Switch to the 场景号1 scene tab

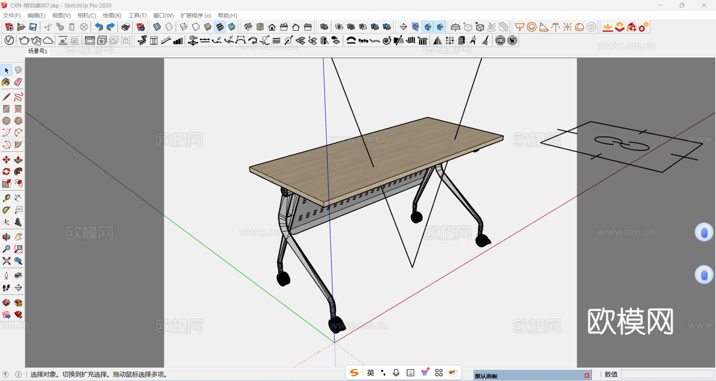[x=38, y=51]
